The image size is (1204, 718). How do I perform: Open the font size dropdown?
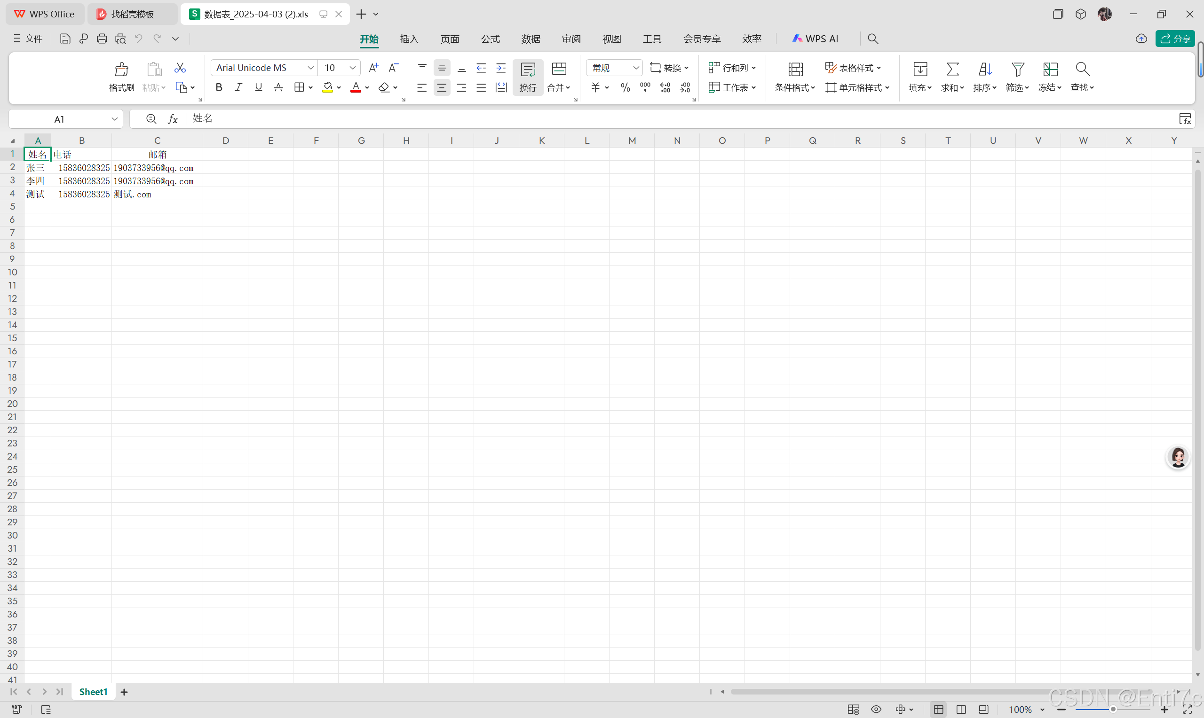pos(352,68)
